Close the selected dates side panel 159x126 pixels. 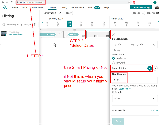click(113, 35)
